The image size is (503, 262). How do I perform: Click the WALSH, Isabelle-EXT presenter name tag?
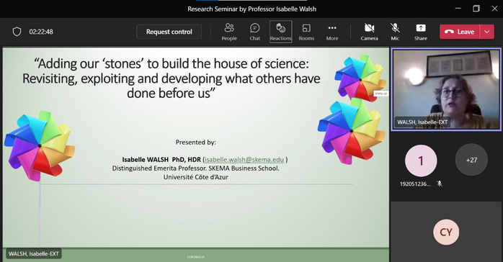coord(34,253)
